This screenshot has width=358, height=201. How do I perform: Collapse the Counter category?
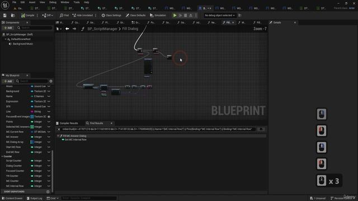point(2,156)
